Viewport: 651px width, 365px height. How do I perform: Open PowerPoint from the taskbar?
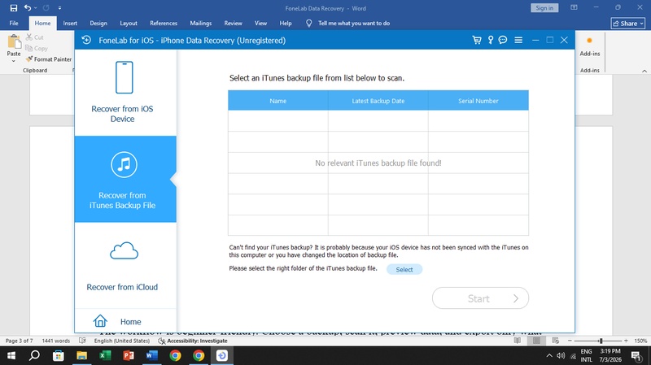[x=129, y=355]
